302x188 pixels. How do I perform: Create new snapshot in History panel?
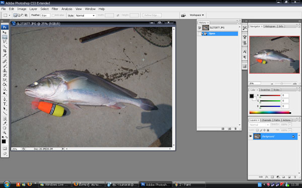point(229,129)
